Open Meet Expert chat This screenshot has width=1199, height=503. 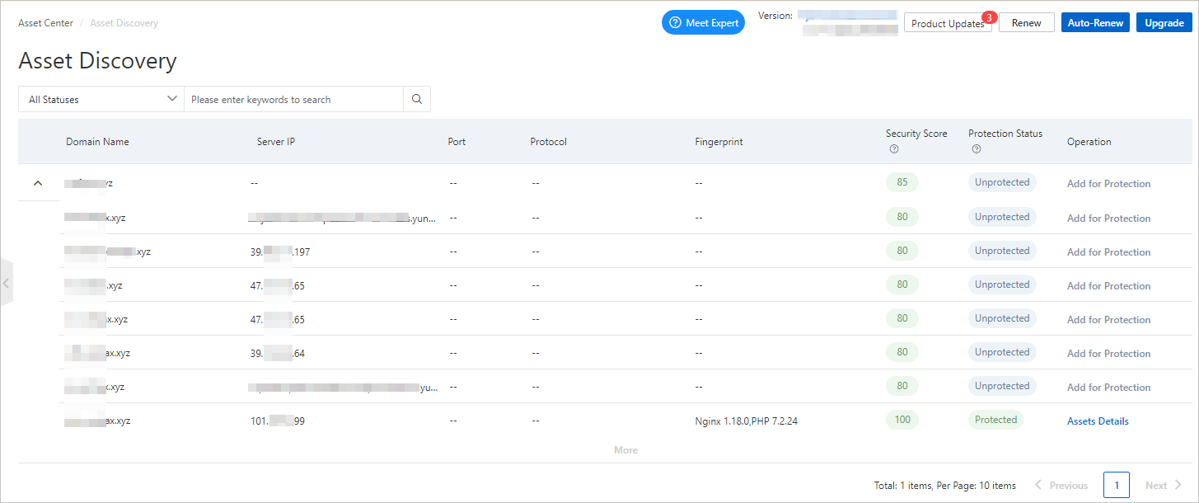pyautogui.click(x=703, y=22)
